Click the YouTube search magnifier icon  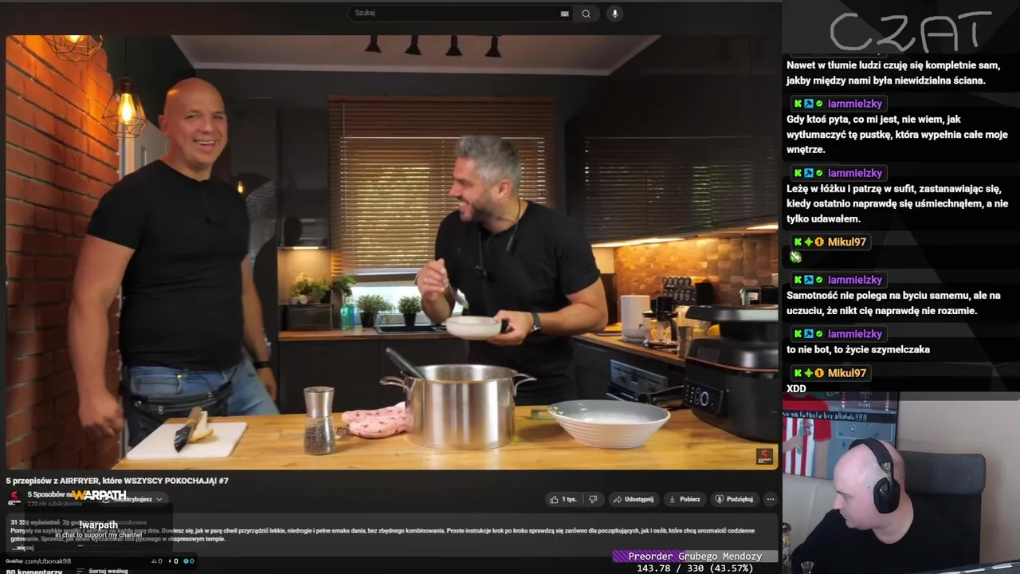coord(586,14)
